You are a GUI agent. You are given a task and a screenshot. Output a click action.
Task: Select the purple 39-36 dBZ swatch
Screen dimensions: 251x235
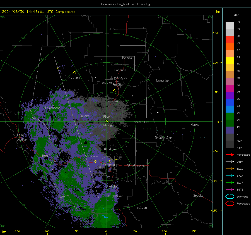click(x=230, y=95)
